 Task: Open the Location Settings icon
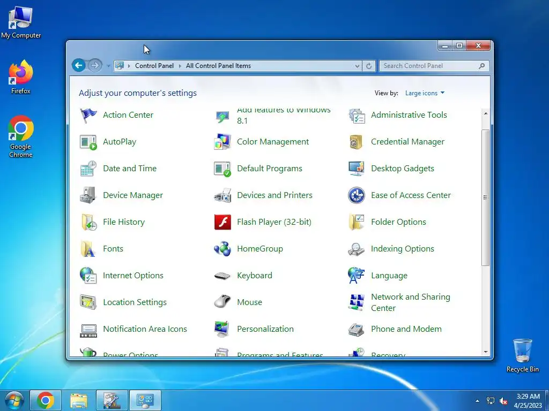click(88, 302)
